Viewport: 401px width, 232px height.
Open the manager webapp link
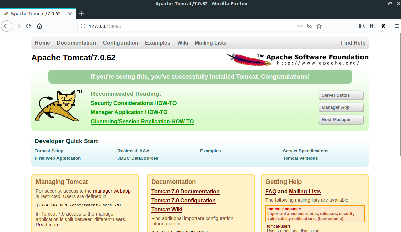tap(112, 191)
